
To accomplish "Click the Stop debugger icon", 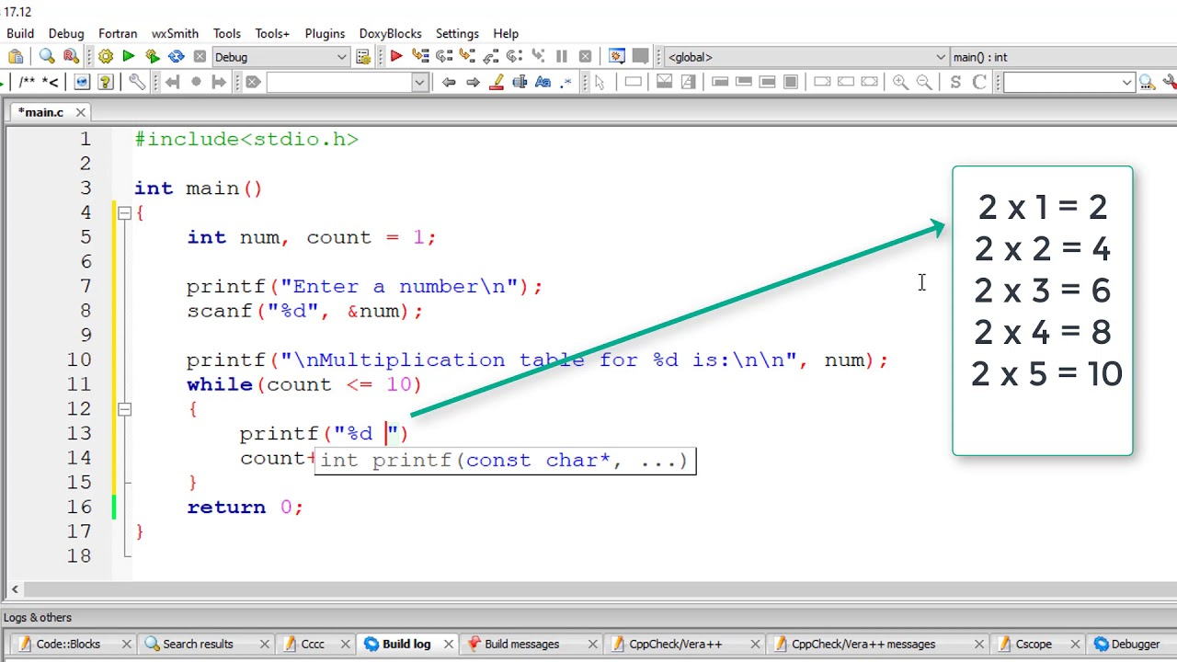I will coord(585,57).
